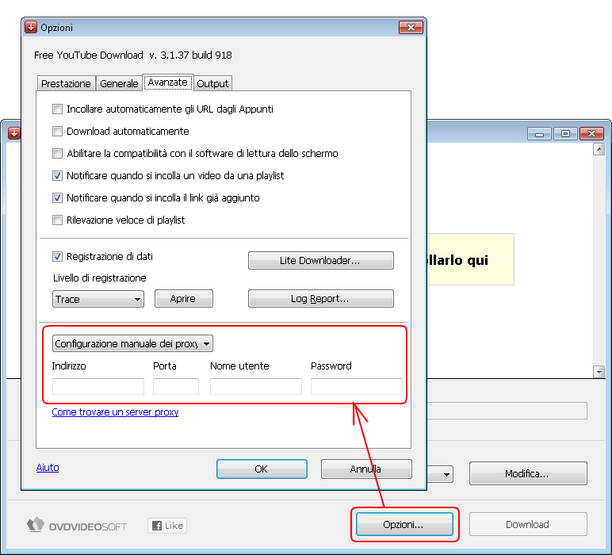The image size is (612, 555).
Task: Check Download automaticamente option
Action: tap(57, 131)
